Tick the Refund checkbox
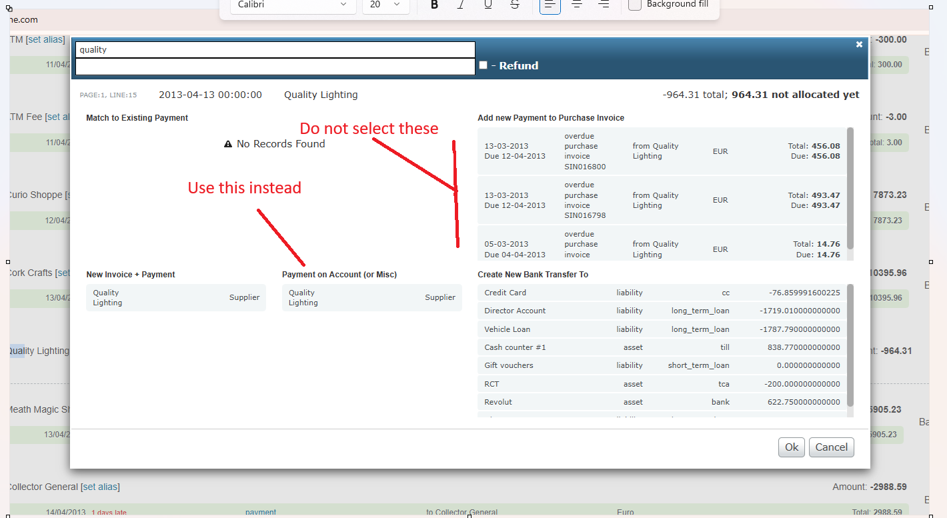 coord(483,65)
